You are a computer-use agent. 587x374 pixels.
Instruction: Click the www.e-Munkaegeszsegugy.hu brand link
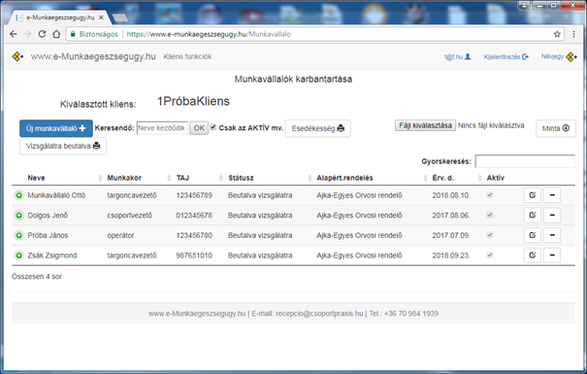point(93,56)
